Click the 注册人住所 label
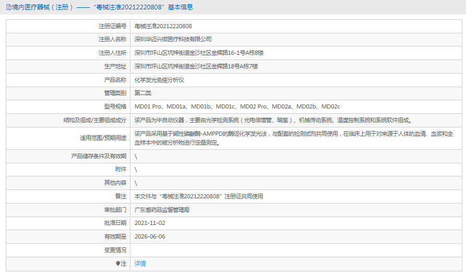This screenshot has width=466, height=274. pos(112,53)
